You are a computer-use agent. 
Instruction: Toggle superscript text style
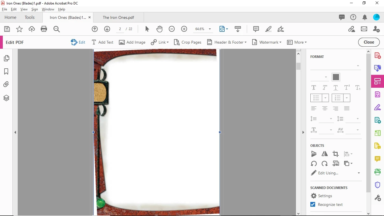tap(347, 88)
